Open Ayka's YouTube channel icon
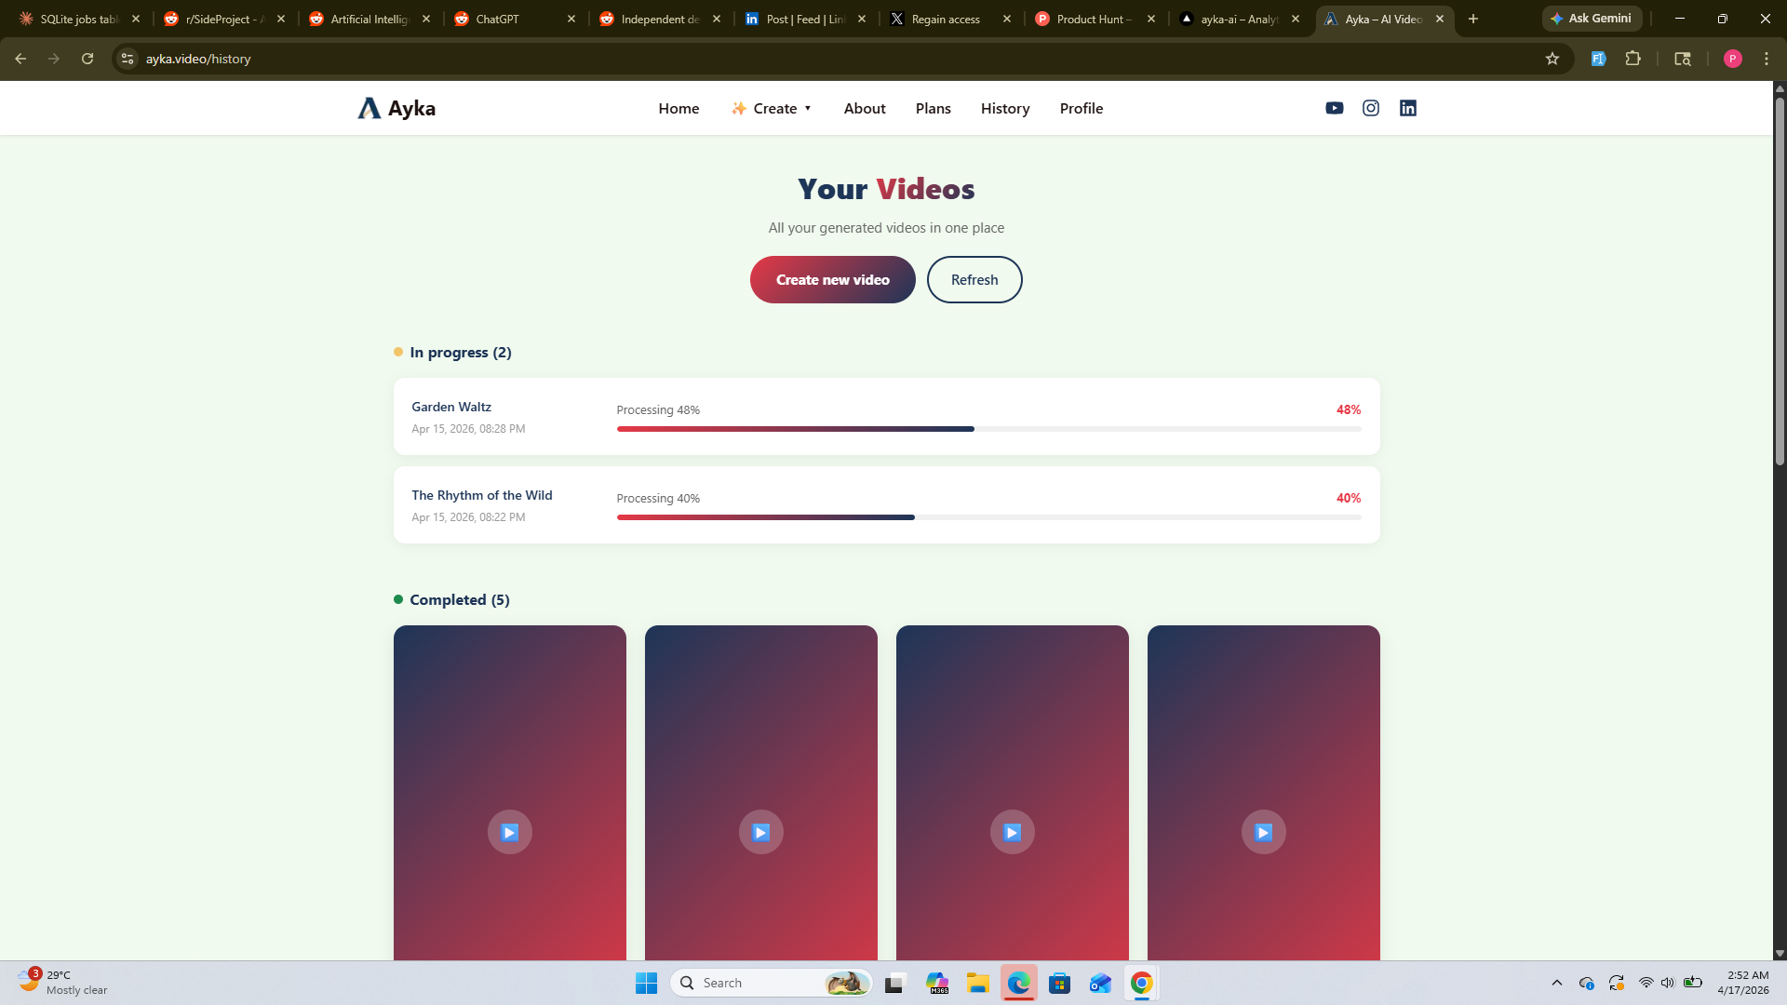 coord(1334,108)
